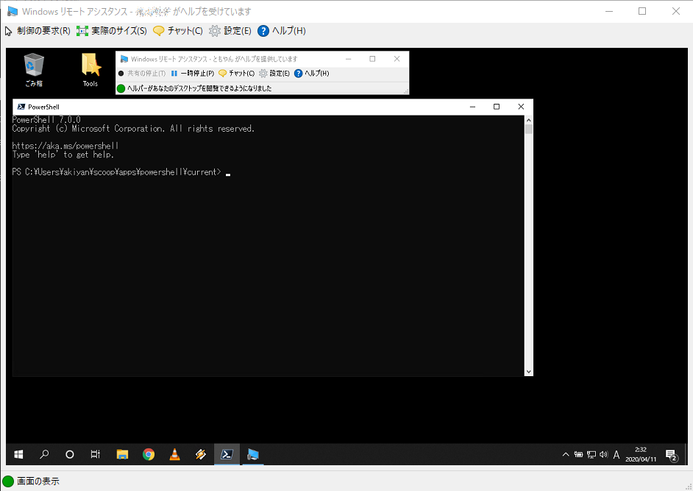The image size is (693, 491).
Task: Click 共有の停止(T) in the inner window
Action: [x=142, y=74]
